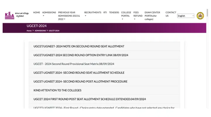Expand Previous Year Admissions menu
This screenshot has width=211, height=117.
[x=69, y=16]
